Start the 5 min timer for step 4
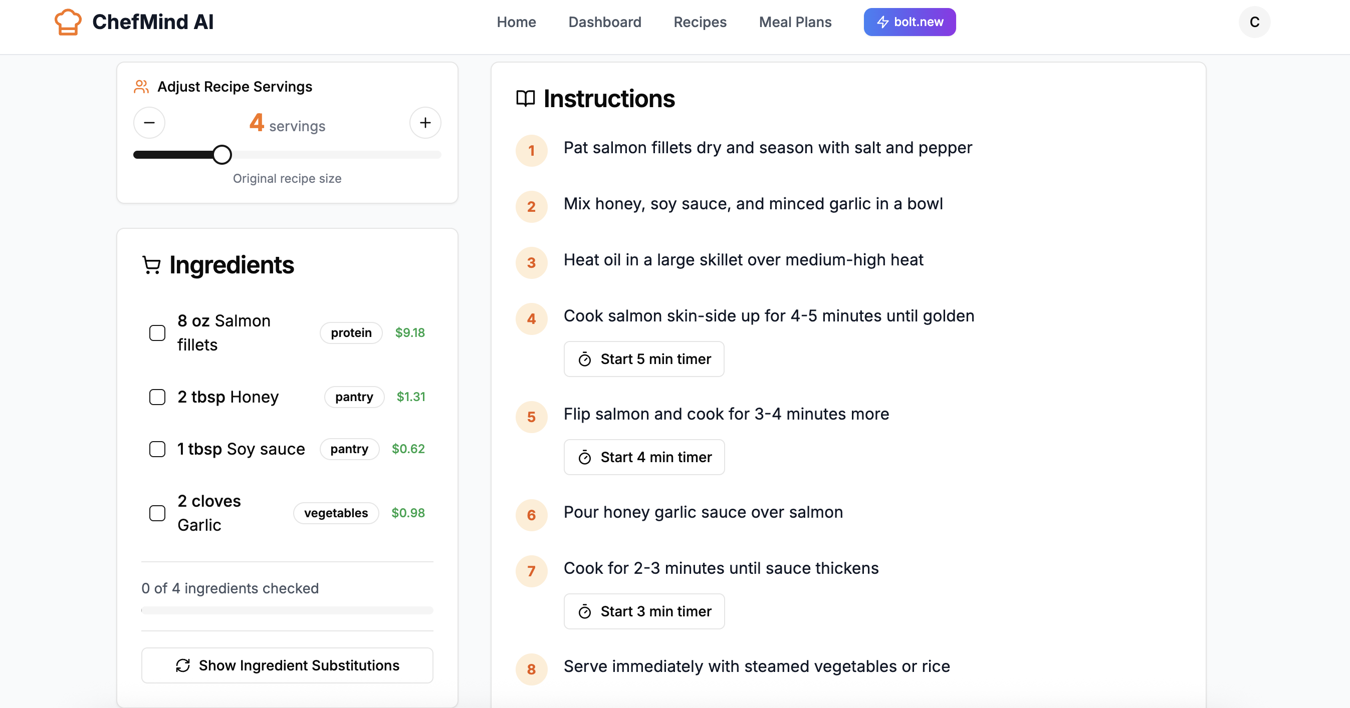The width and height of the screenshot is (1350, 708). coord(643,359)
